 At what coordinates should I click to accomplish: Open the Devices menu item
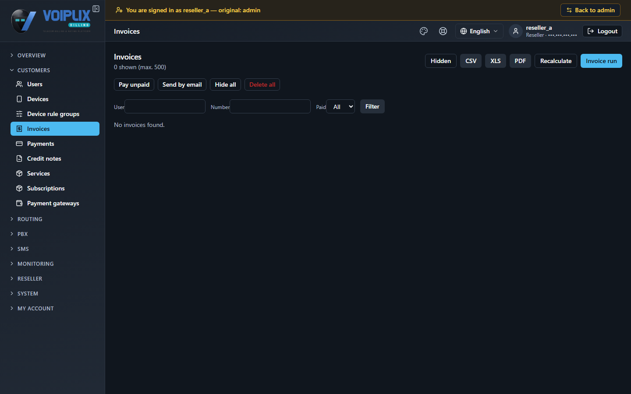click(x=55, y=99)
